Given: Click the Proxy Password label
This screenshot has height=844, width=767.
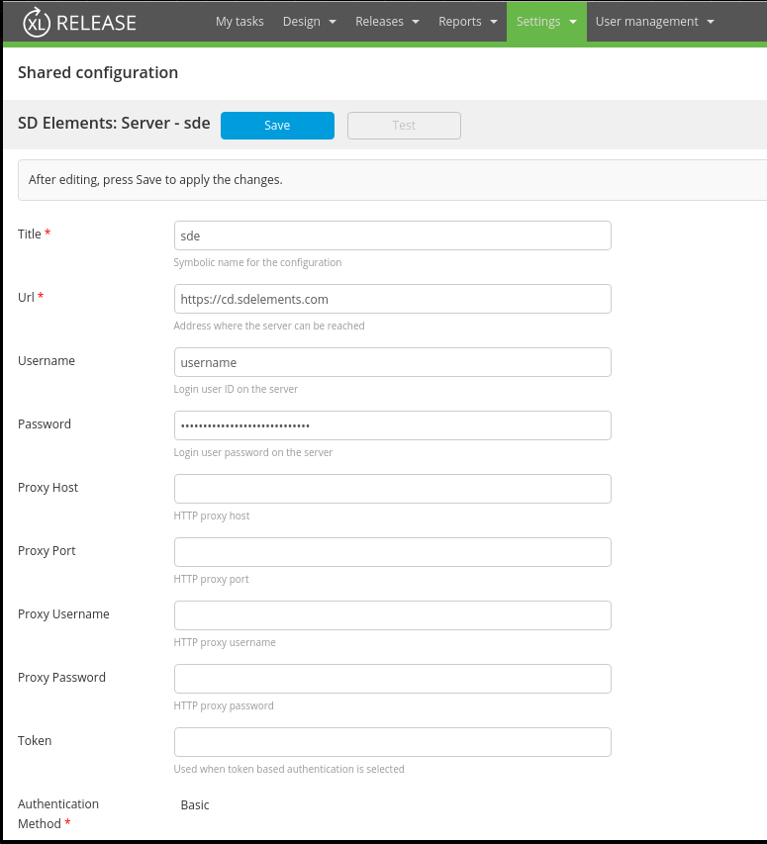Looking at the screenshot, I should 62,678.
